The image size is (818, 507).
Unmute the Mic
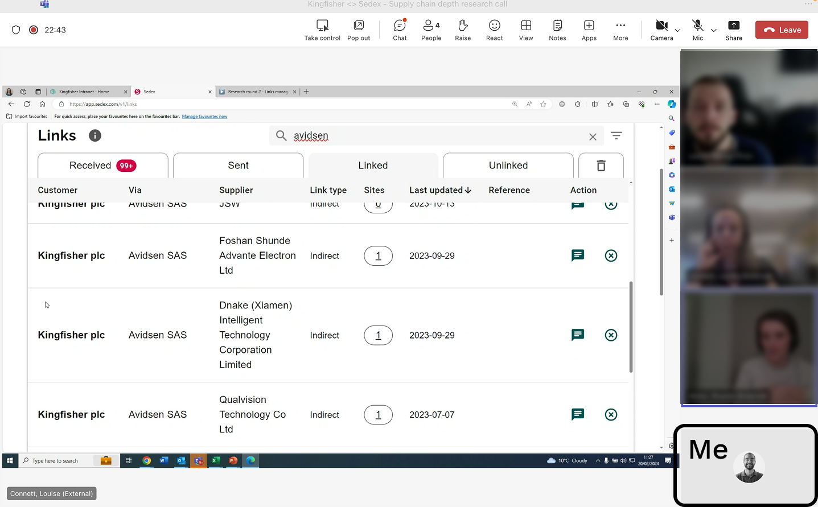pyautogui.click(x=698, y=30)
